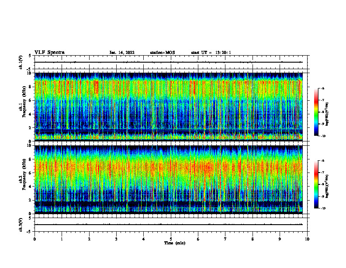Click time axis tick label '1'

click(x=62, y=239)
